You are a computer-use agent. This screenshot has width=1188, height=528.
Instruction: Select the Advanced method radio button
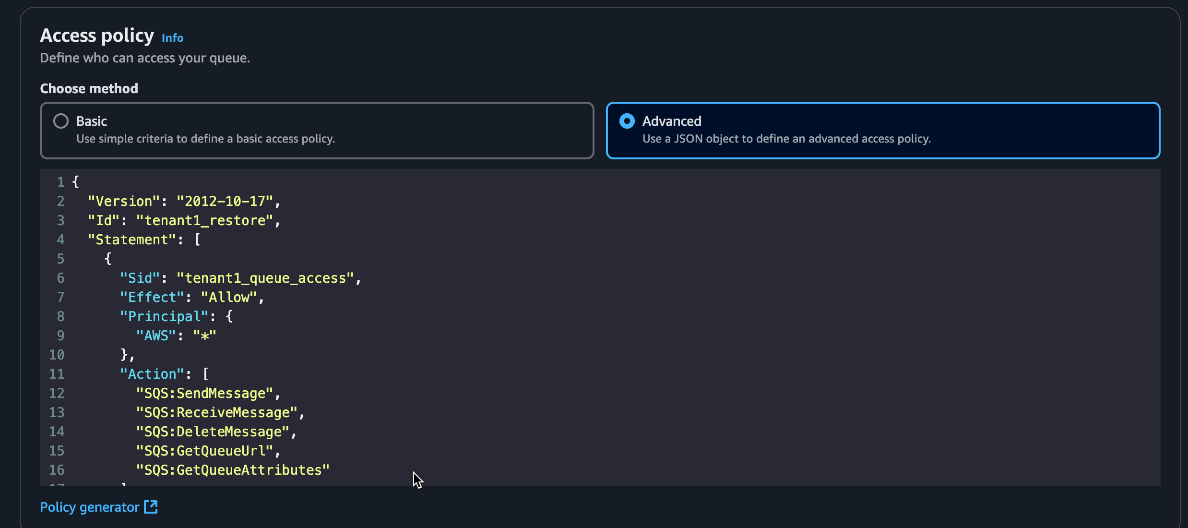pos(627,121)
